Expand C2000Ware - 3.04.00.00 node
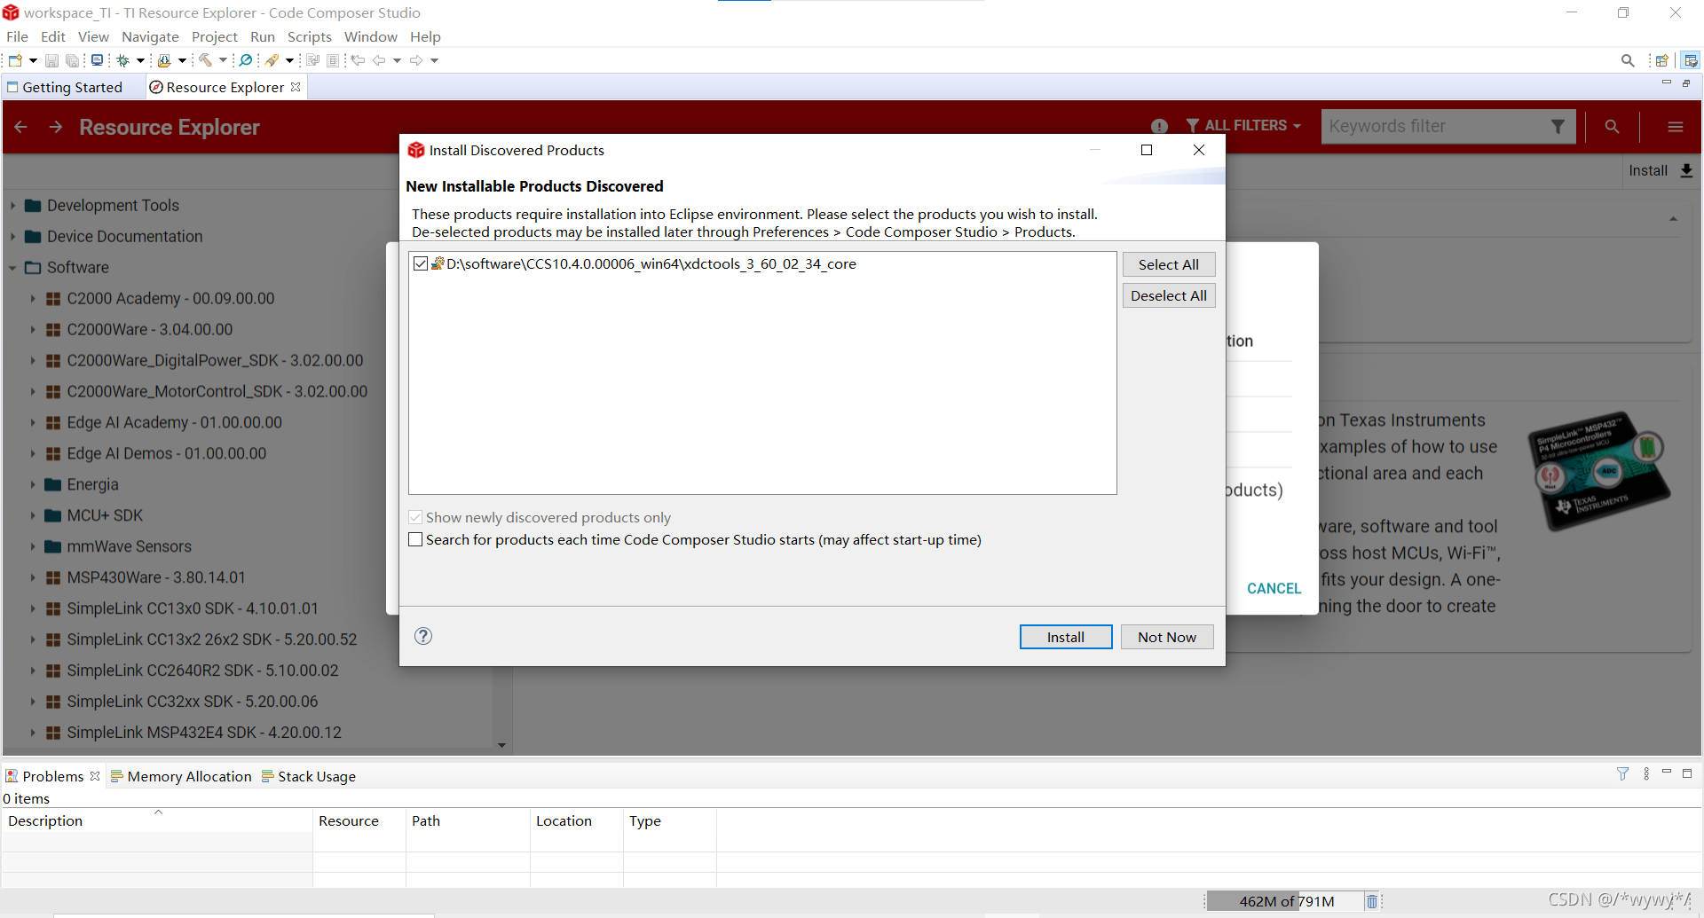The image size is (1704, 918). pyautogui.click(x=33, y=330)
